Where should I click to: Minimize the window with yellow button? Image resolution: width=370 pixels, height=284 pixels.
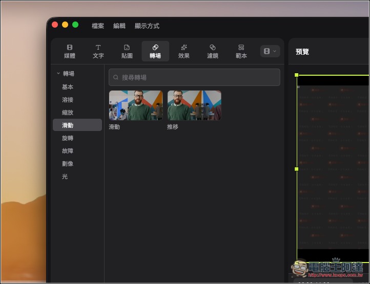65,25
